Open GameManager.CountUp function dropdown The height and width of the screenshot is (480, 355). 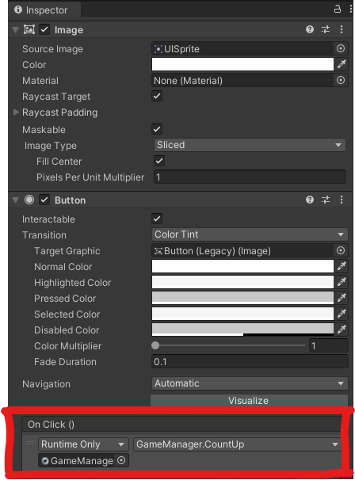[x=237, y=444]
